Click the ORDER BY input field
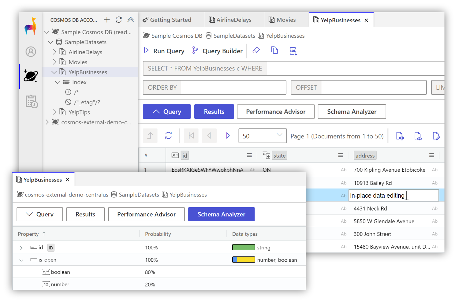 point(233,88)
